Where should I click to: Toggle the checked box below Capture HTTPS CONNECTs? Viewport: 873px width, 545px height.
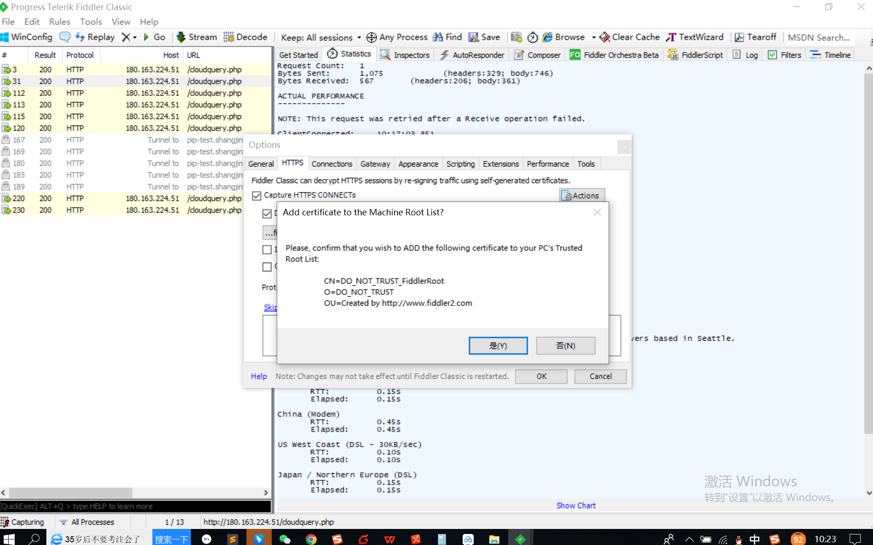point(267,214)
